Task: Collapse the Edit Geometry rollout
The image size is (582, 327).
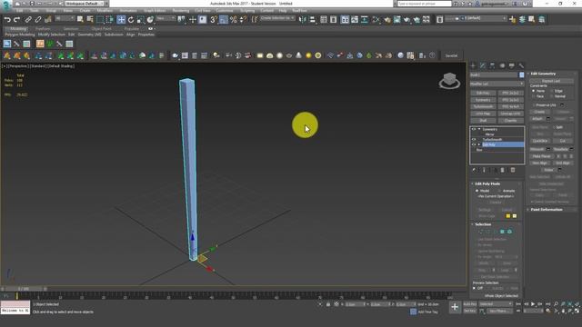Action: (544, 74)
